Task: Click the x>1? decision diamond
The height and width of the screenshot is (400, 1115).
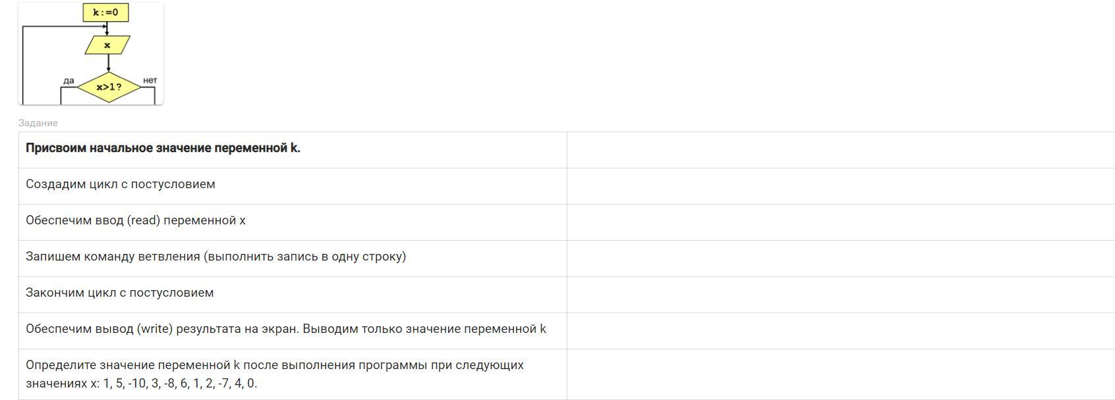Action: click(x=109, y=87)
